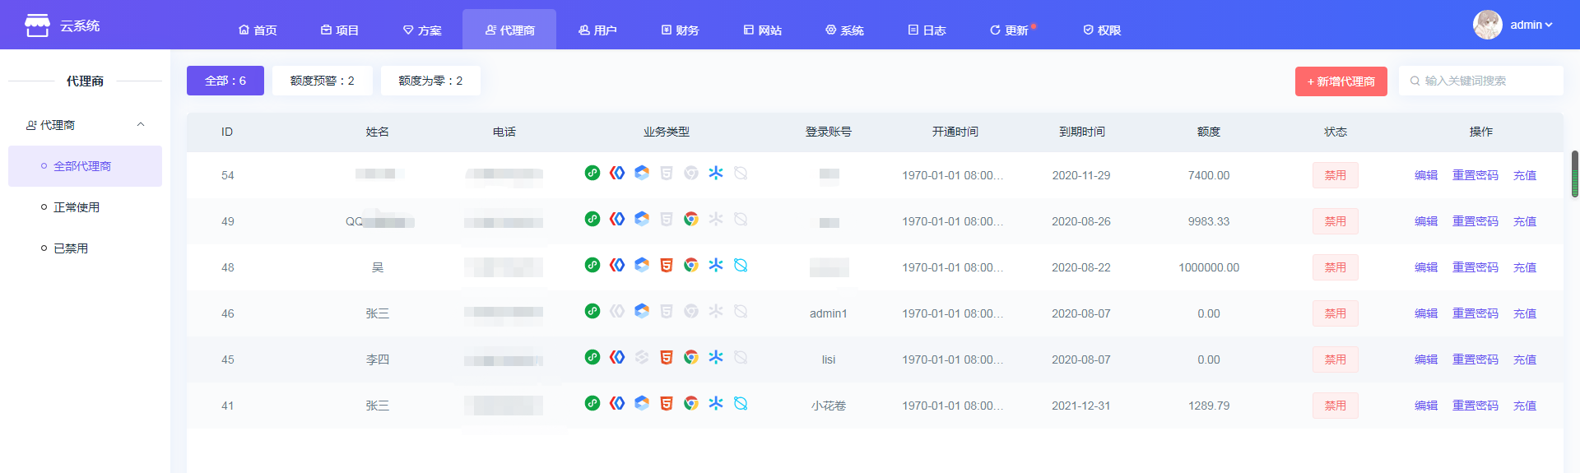Go to the 首页 menu item
This screenshot has width=1580, height=473.
click(258, 30)
